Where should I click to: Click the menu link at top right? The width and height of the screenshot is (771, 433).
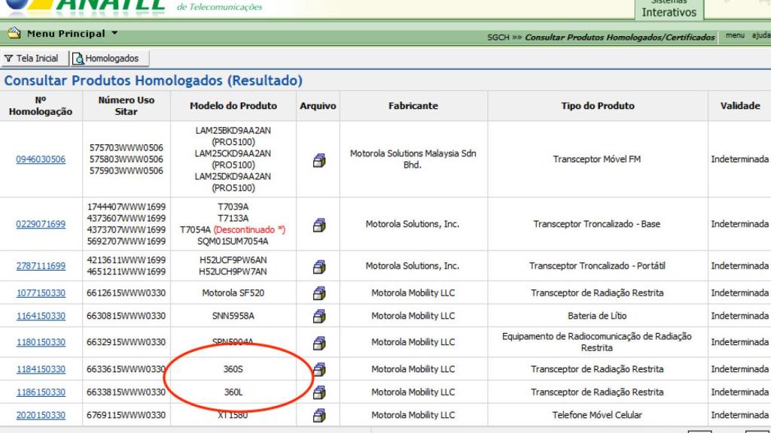pyautogui.click(x=735, y=35)
